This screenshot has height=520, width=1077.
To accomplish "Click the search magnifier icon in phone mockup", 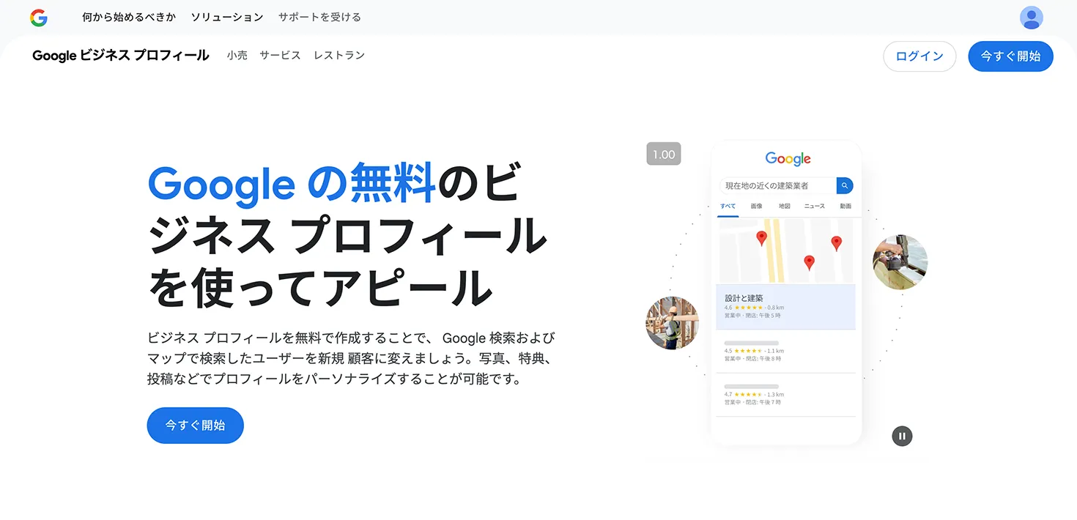I will click(845, 186).
